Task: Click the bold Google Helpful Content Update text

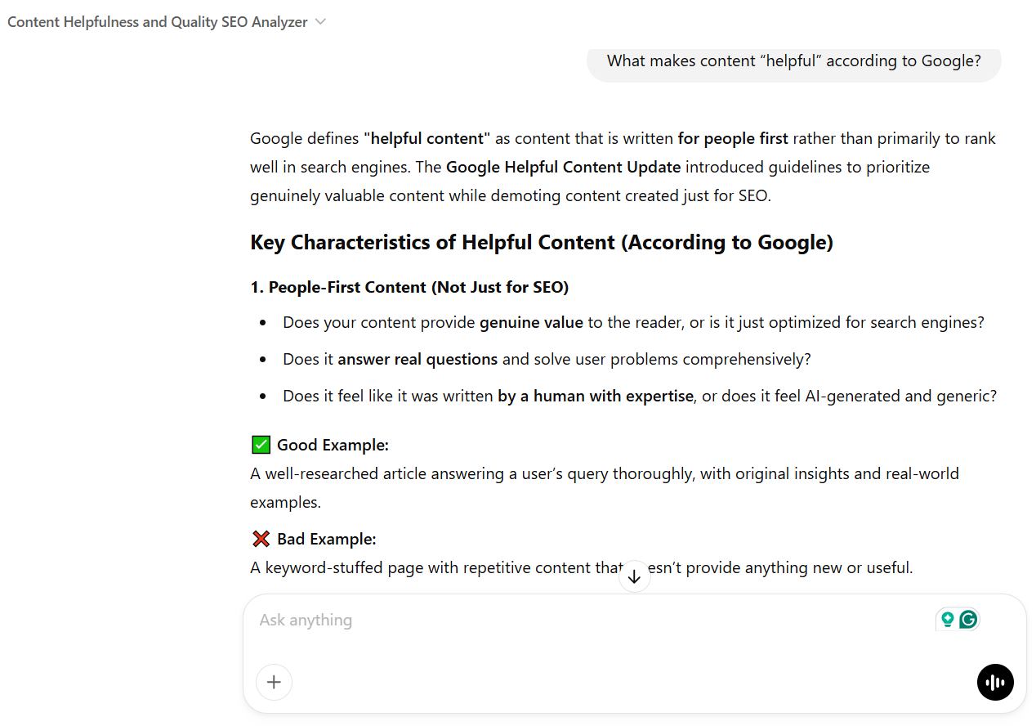Action: coord(563,168)
